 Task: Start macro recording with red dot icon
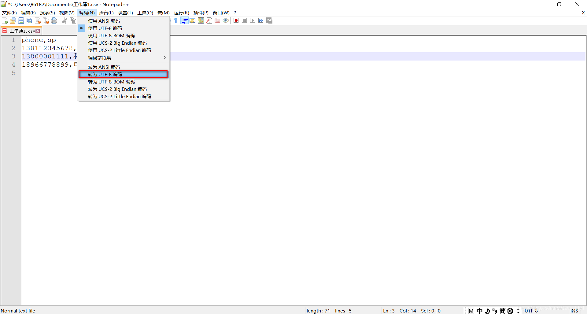click(236, 20)
